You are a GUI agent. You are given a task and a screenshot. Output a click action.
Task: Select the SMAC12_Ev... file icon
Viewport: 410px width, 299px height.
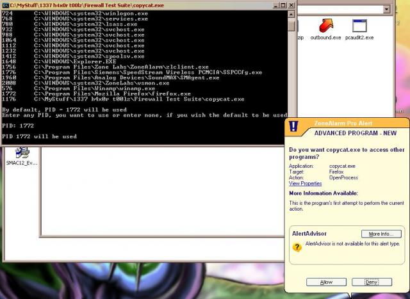click(22, 156)
